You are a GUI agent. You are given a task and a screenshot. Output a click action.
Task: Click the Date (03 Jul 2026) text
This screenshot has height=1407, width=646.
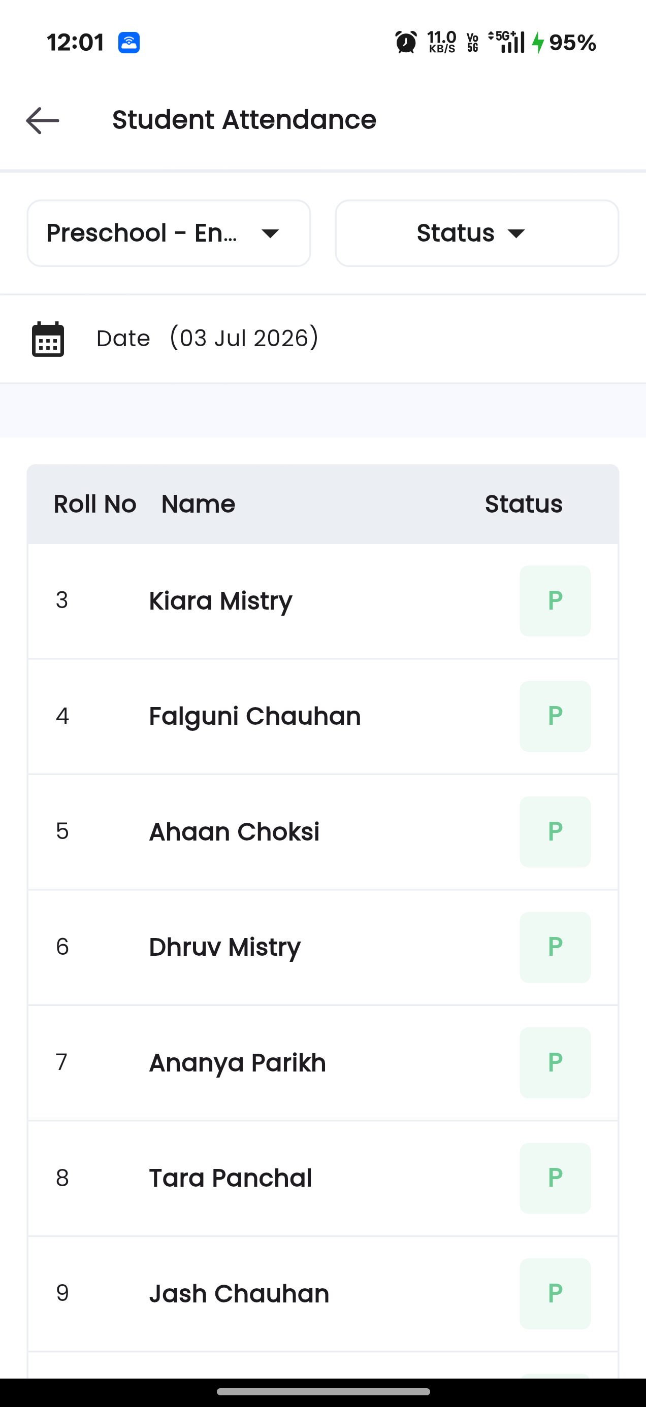click(x=208, y=338)
